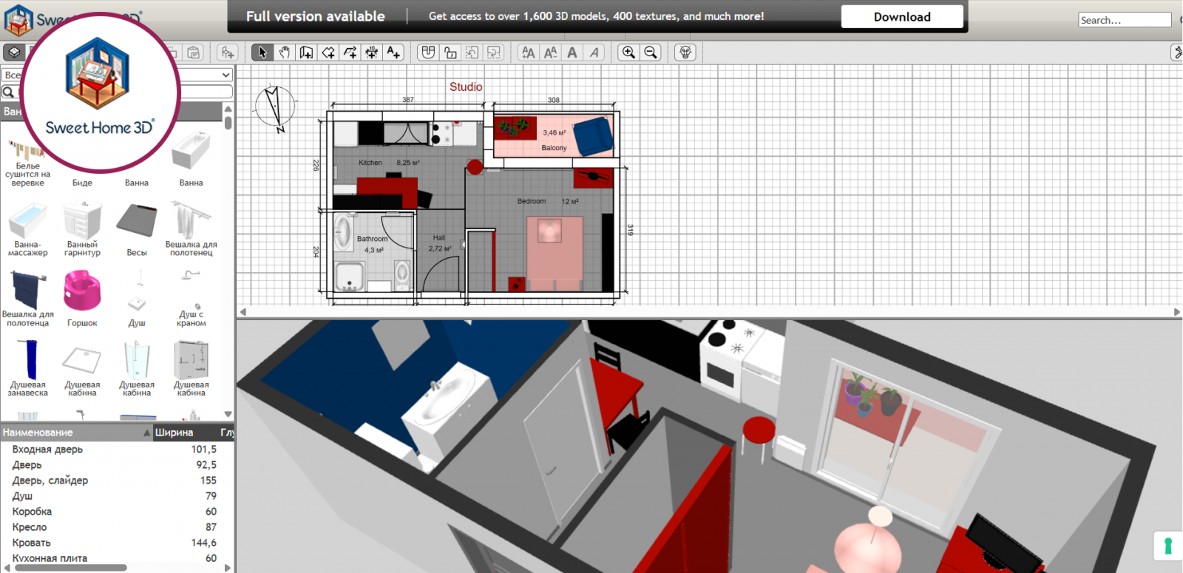Click the levels icon at toolbar start
The image size is (1183, 573).
[x=14, y=52]
